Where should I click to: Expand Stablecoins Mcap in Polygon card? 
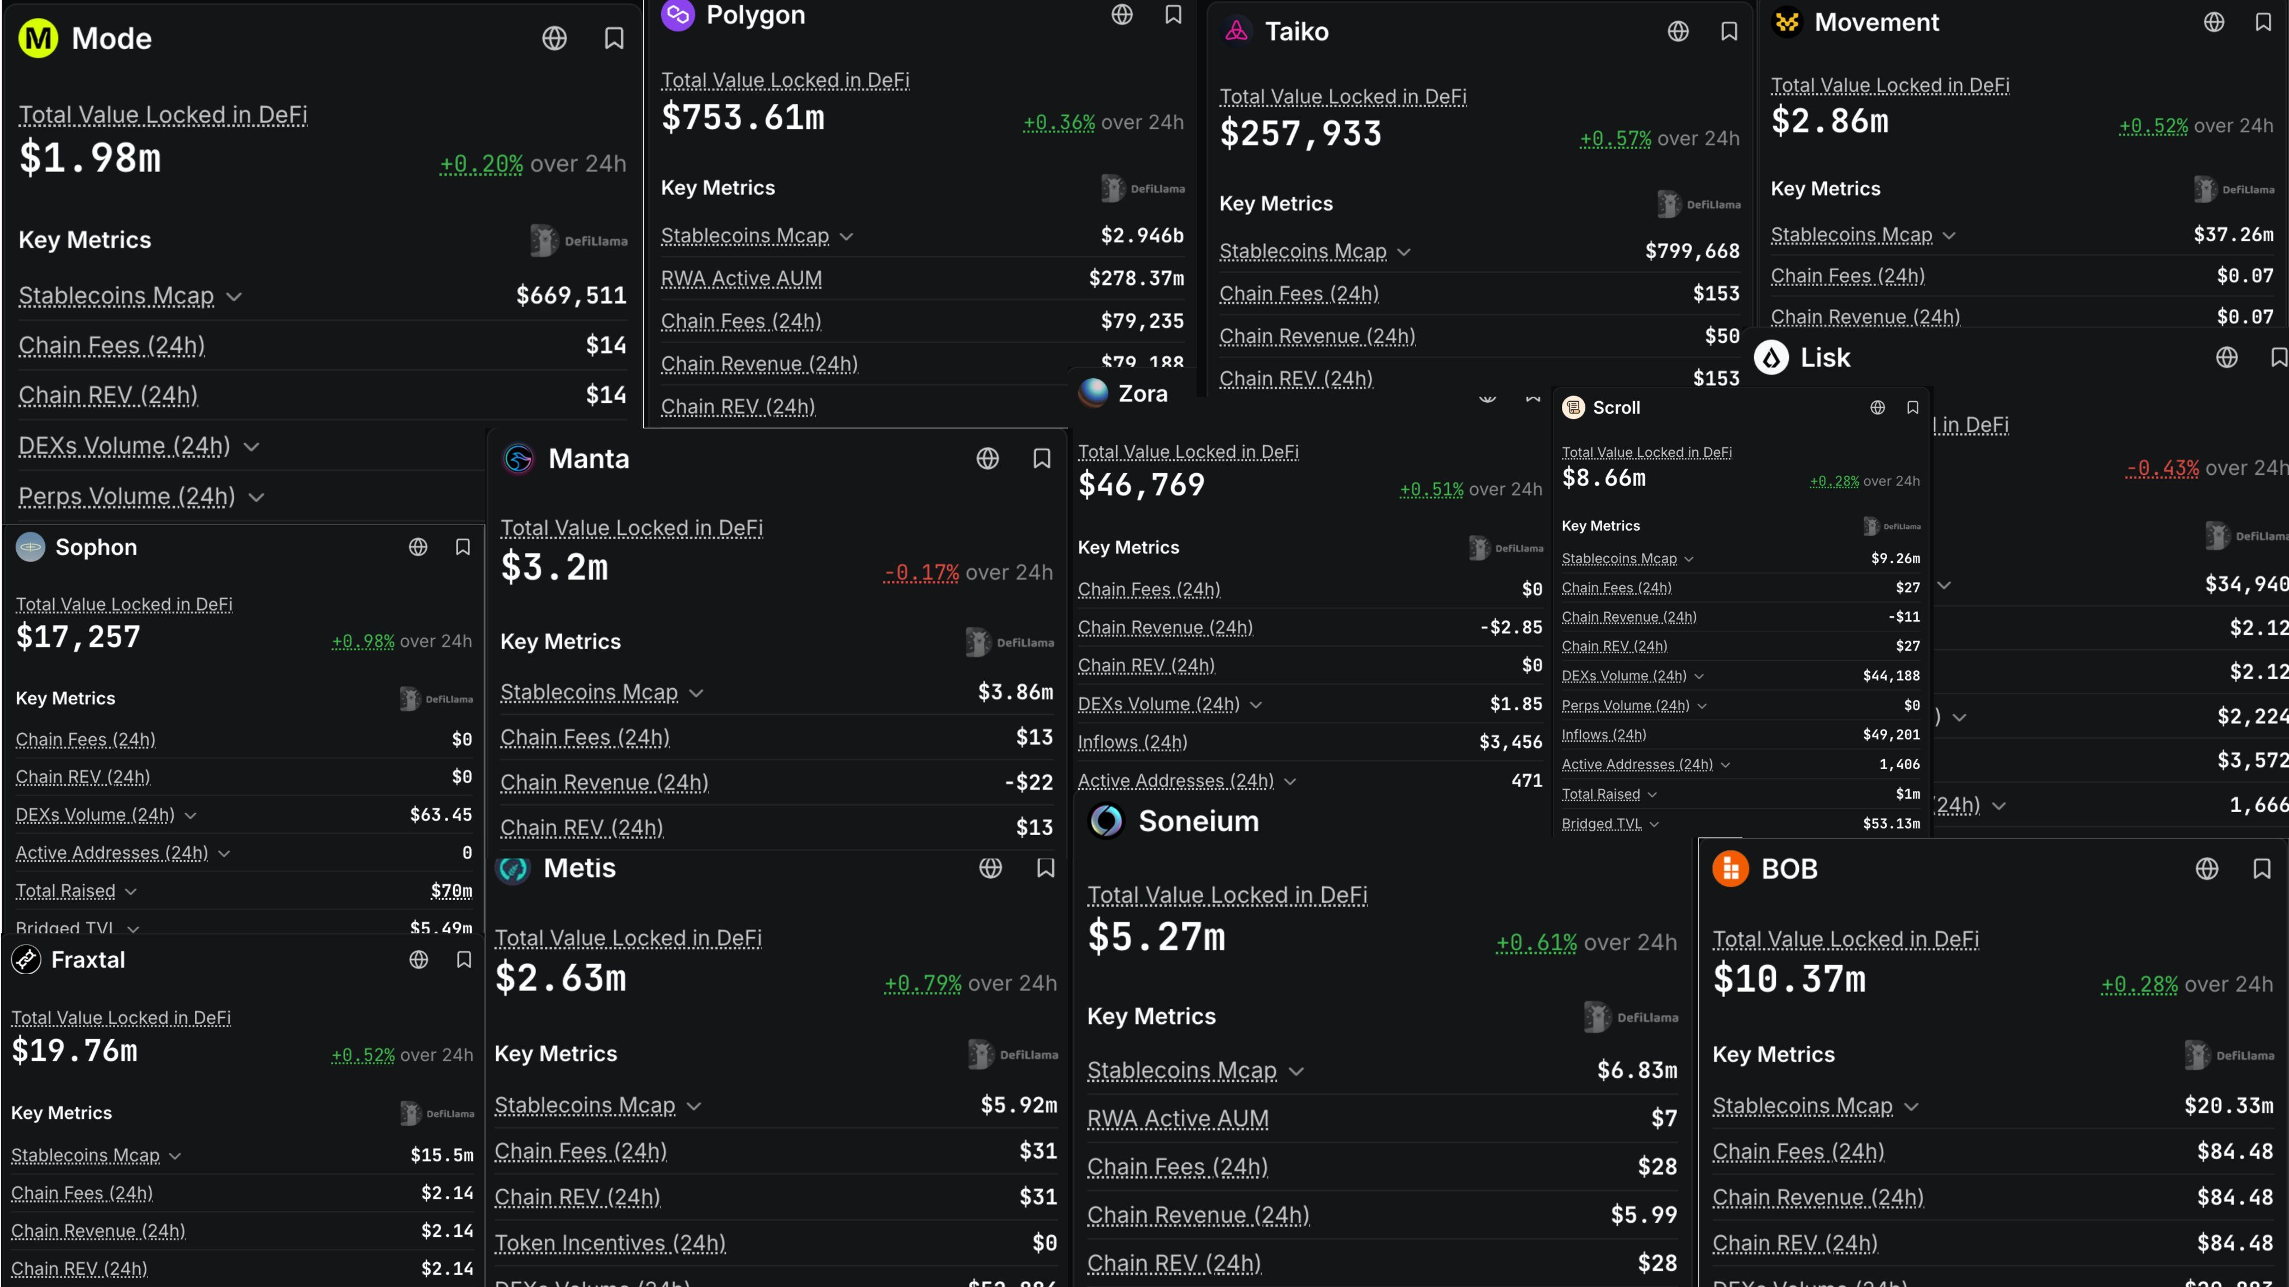click(846, 237)
